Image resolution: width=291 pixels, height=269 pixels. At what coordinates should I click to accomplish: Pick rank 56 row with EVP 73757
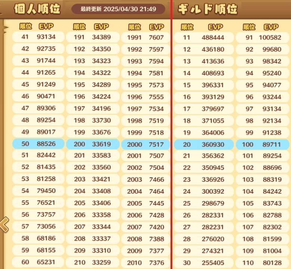tap(38, 215)
